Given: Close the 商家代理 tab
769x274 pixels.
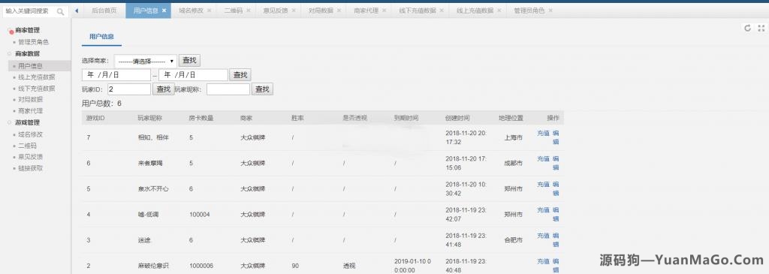Looking at the screenshot, I should click(x=384, y=11).
